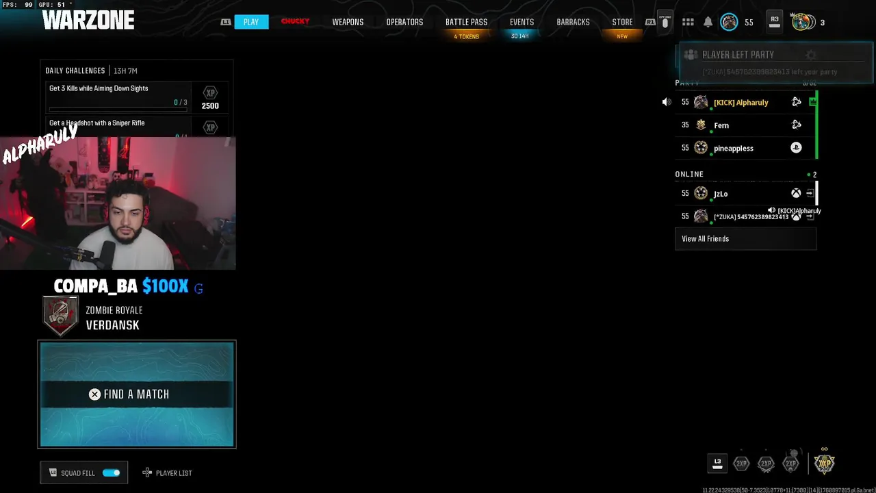Select party member Fern
876x493 pixels.
[x=745, y=125]
